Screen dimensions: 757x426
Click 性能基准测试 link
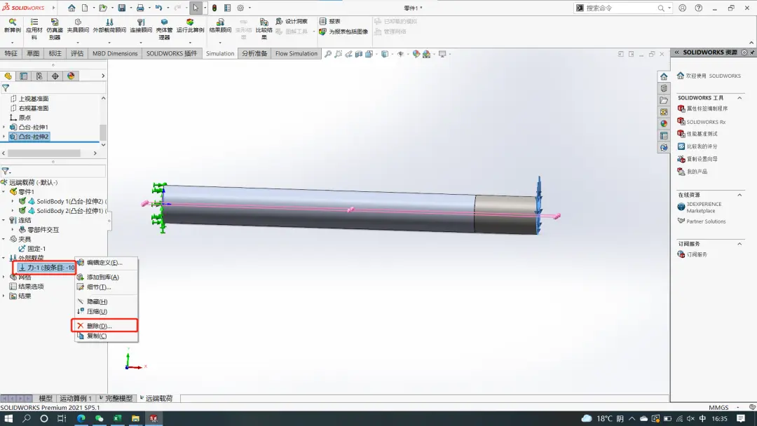(702, 134)
